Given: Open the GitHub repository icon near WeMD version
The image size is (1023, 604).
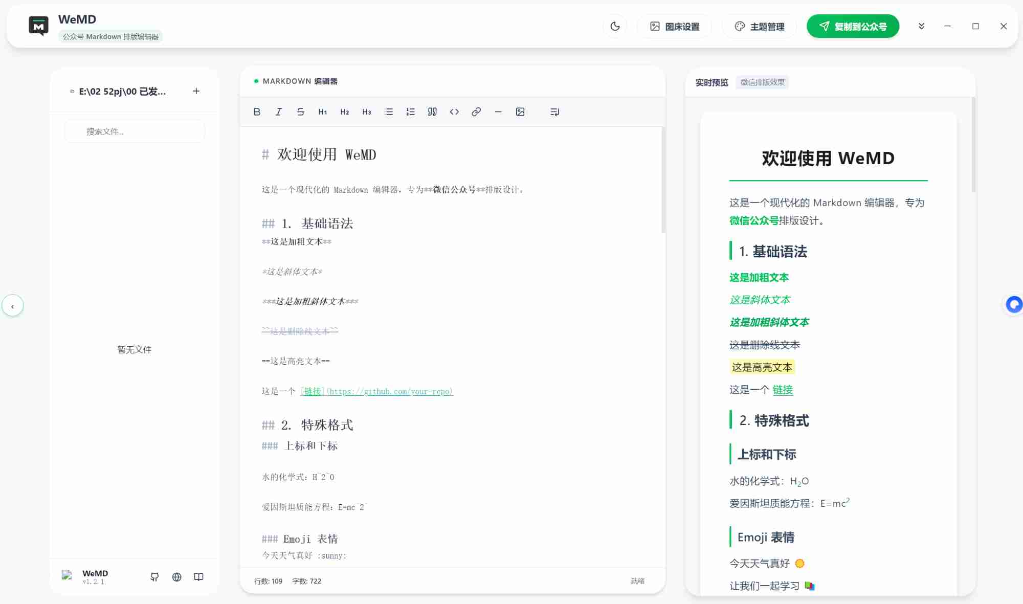Looking at the screenshot, I should coord(155,576).
